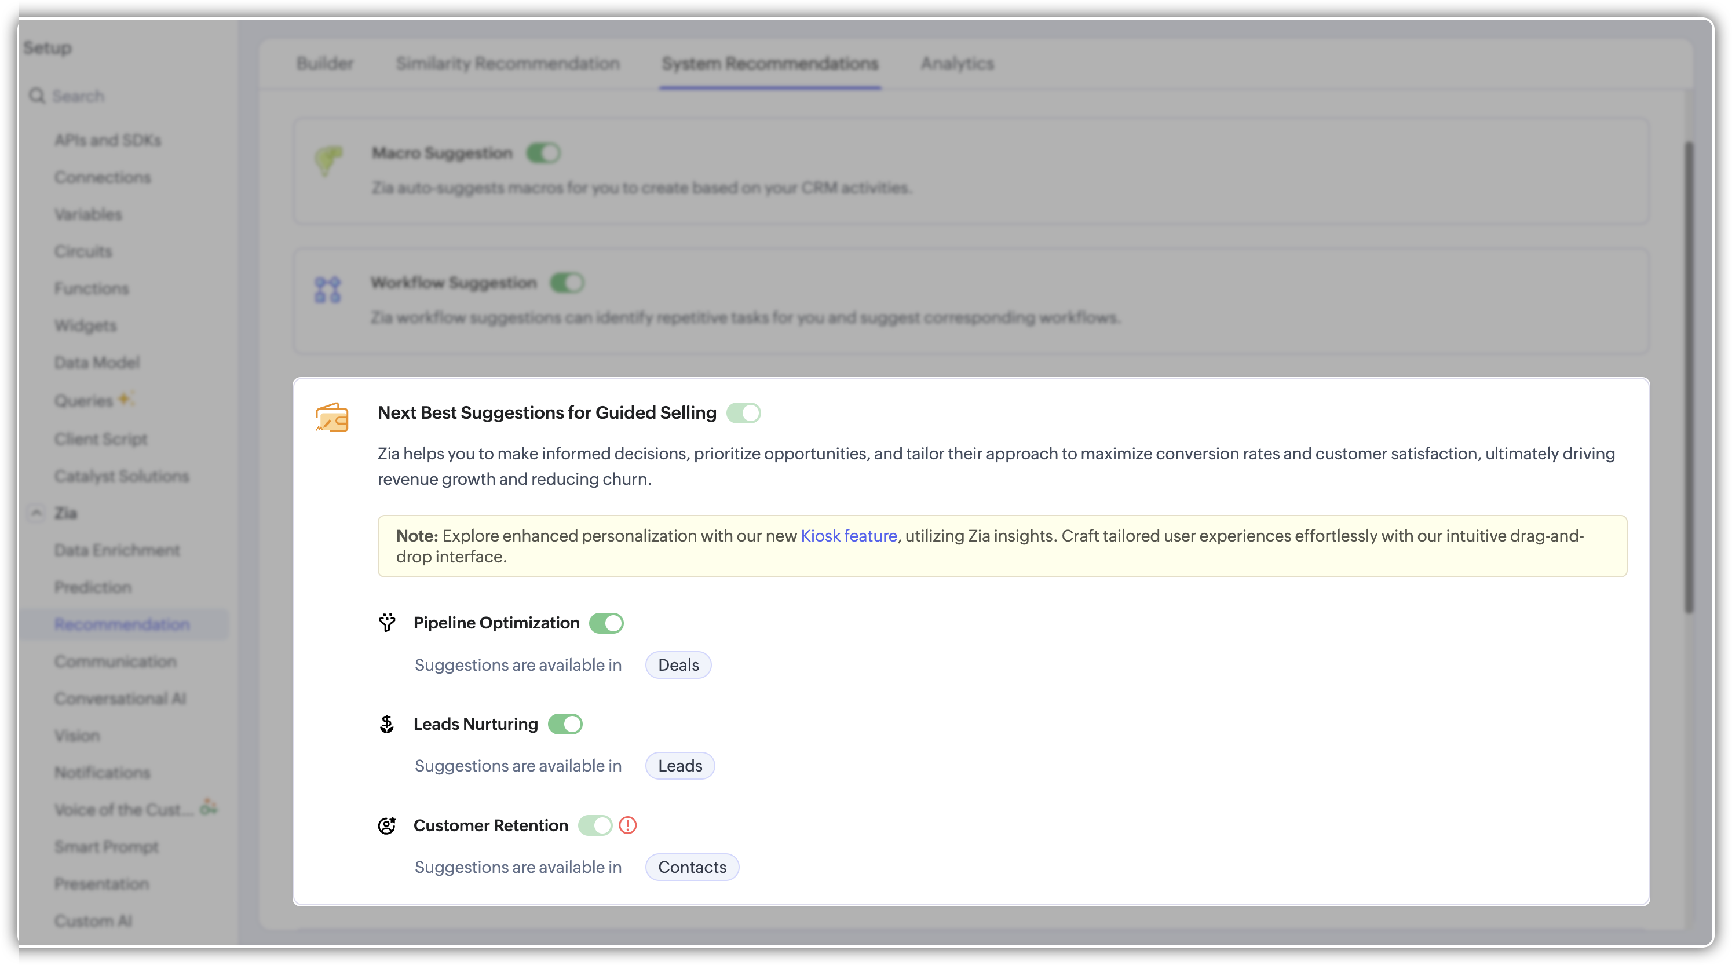Collapse the Zia section chevron in sidebar
1732x965 pixels.
point(36,513)
